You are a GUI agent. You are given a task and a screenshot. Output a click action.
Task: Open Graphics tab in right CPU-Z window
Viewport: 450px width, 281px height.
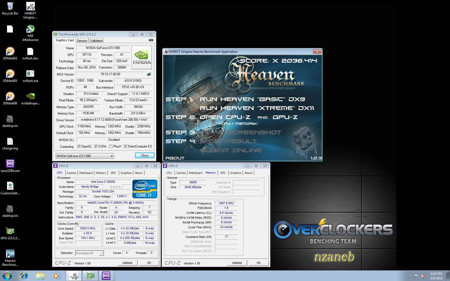(x=235, y=173)
